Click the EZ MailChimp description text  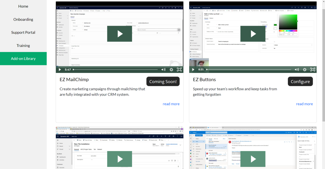coord(102,92)
